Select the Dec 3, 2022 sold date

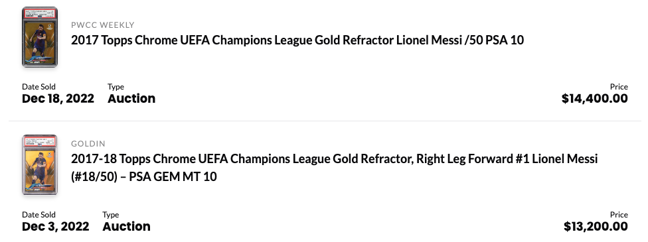click(x=55, y=227)
